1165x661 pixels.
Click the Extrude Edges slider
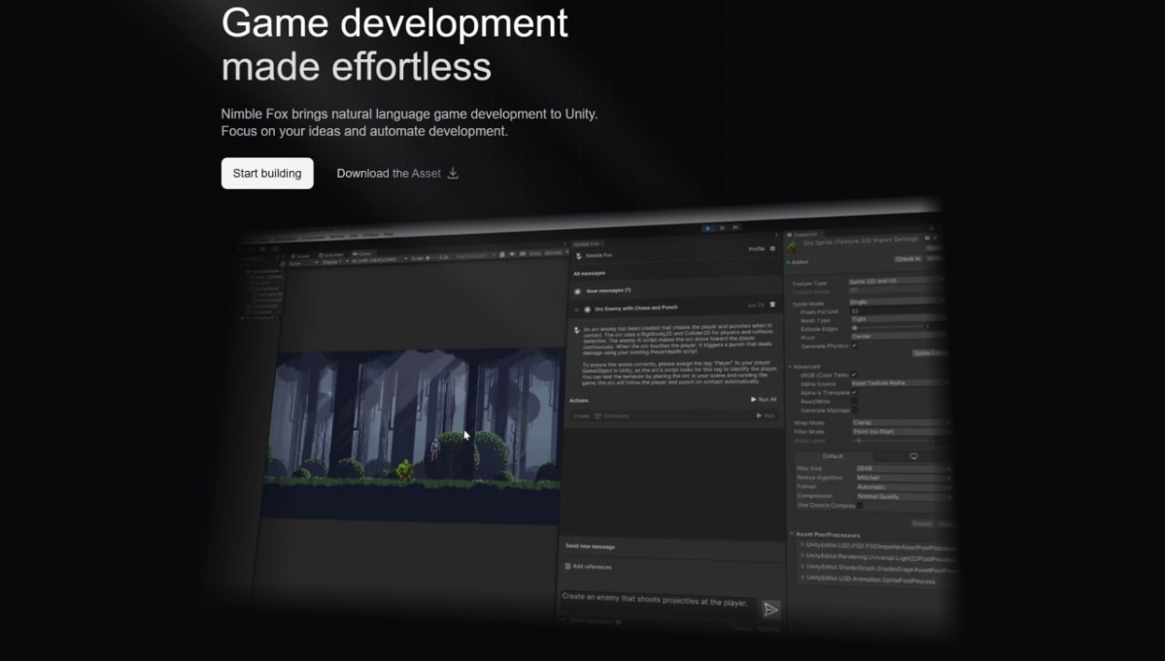(x=856, y=327)
